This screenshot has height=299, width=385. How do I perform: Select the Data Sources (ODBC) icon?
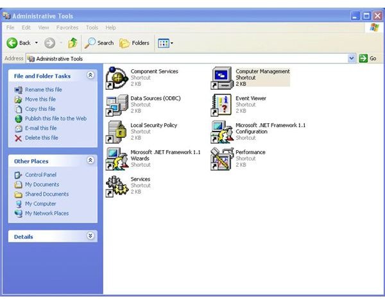click(x=117, y=105)
